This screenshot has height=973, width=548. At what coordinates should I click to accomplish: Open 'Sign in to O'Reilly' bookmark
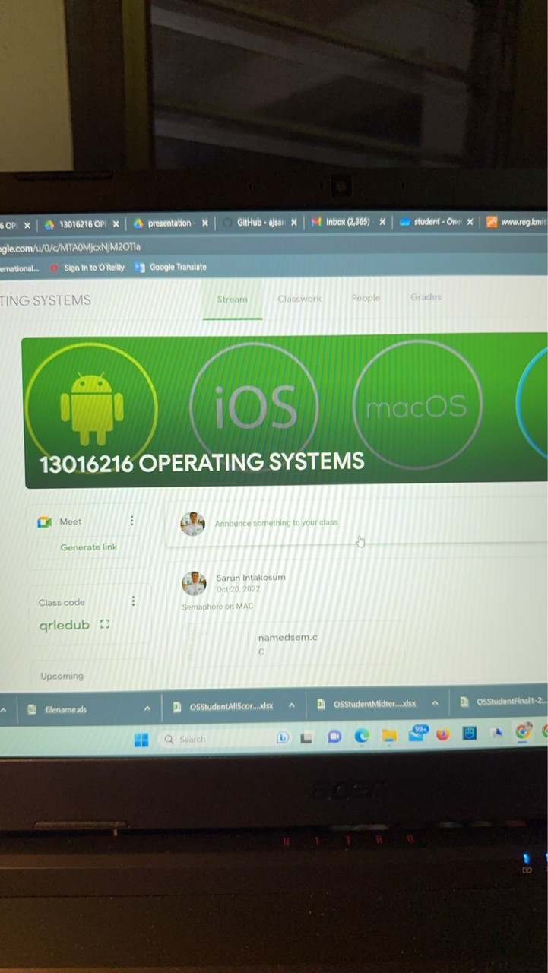click(87, 268)
